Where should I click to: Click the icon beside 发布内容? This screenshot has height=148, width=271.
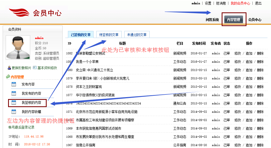click(x=14, y=84)
